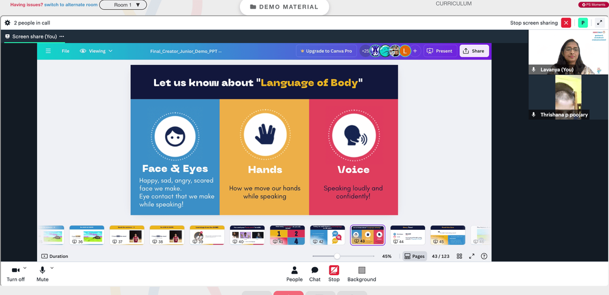Open the DEMO MATERIAL folder tab
Screen dimensions: 609x295
tap(284, 7)
